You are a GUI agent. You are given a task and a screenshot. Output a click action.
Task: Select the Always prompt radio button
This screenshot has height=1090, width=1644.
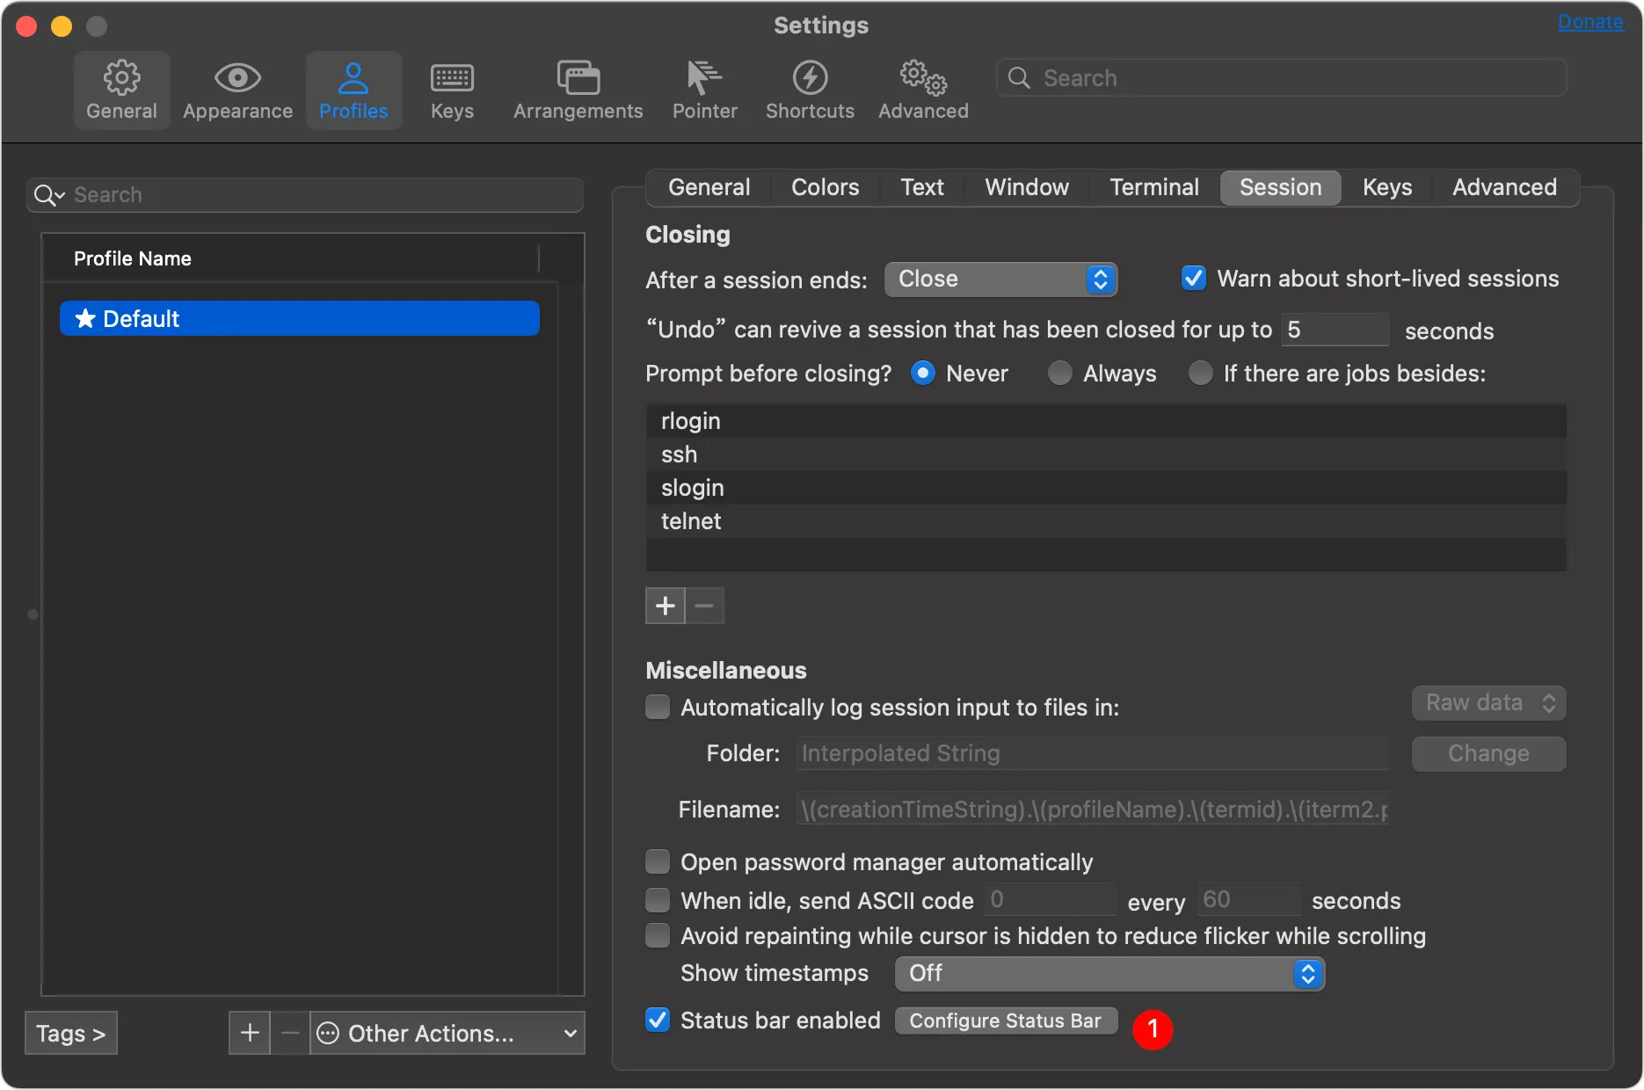[x=1060, y=374]
